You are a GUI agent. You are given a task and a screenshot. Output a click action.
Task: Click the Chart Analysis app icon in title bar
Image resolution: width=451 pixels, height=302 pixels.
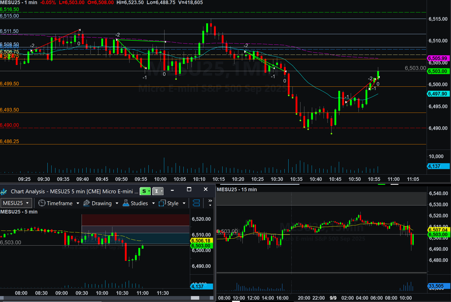[4, 191]
